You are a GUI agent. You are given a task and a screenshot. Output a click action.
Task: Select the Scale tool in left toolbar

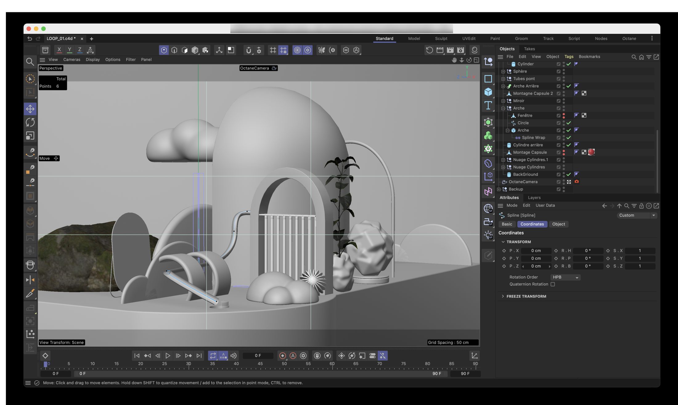30,136
